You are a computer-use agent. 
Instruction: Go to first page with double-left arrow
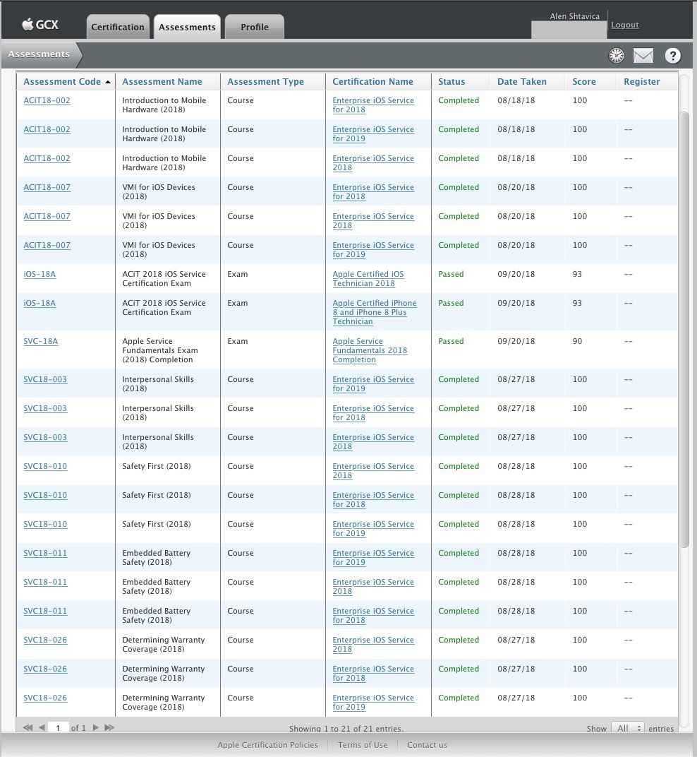(28, 727)
